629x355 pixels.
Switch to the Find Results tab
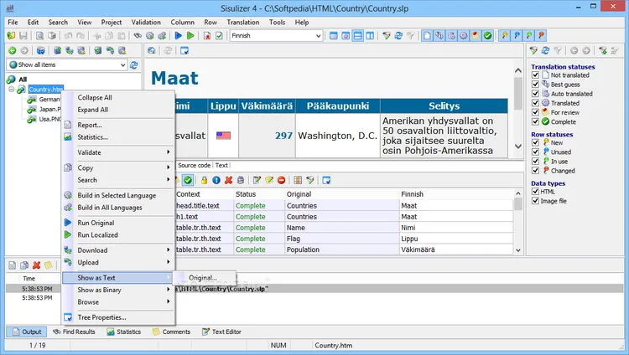74,332
